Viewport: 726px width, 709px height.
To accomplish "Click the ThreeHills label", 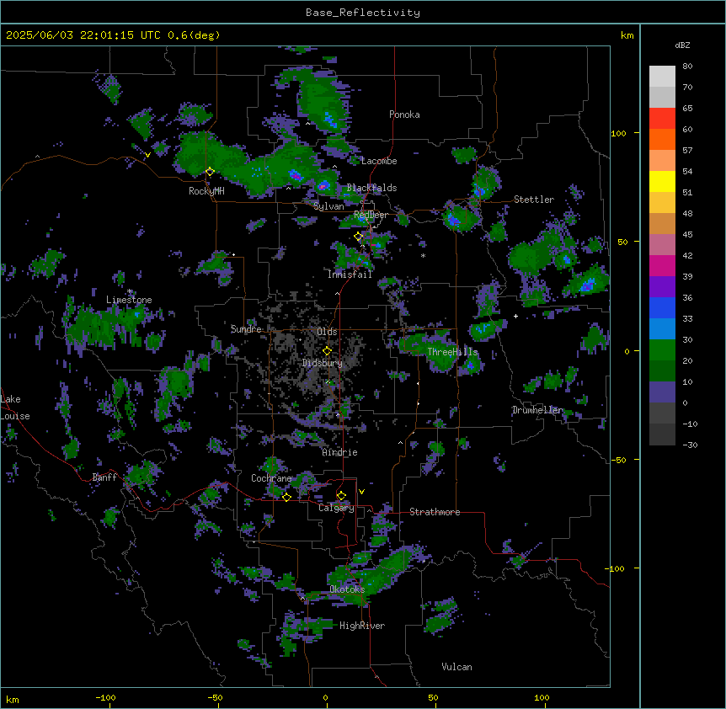I will 452,352.
